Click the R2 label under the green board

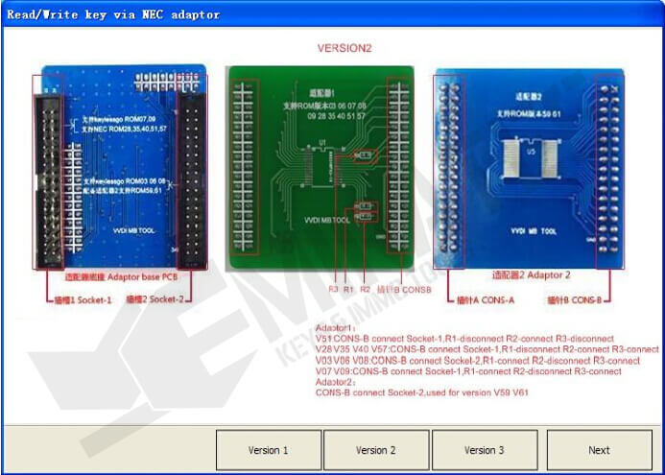coord(366,289)
